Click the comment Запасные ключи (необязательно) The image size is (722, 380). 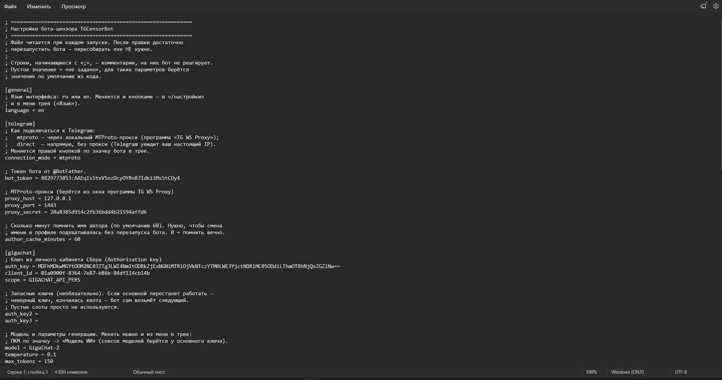pos(109,293)
